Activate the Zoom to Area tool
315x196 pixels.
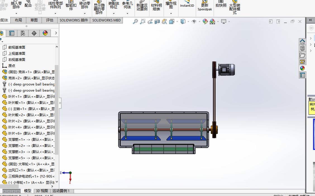[143, 21]
